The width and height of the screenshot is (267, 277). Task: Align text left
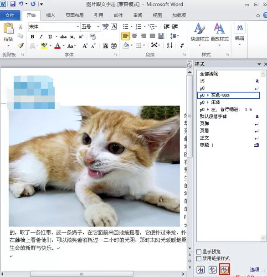pos(125,36)
